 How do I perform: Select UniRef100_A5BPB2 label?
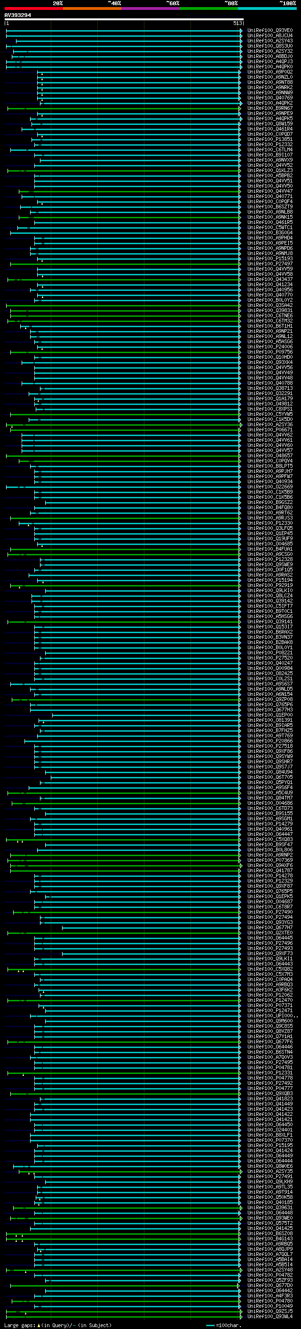pyautogui.click(x=270, y=175)
